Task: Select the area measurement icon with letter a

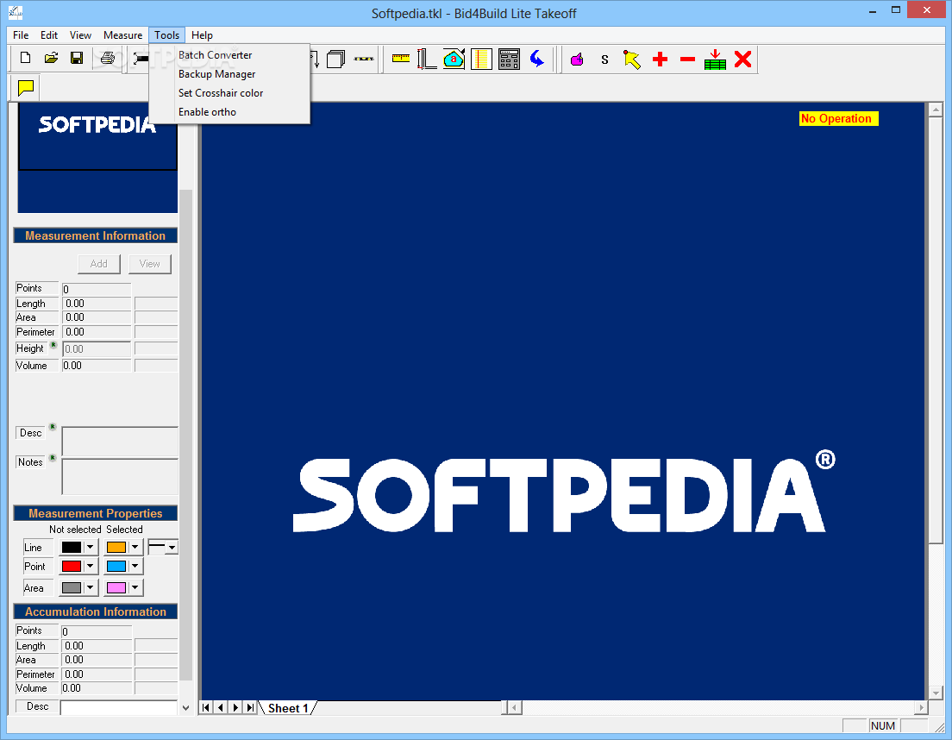Action: click(x=454, y=59)
